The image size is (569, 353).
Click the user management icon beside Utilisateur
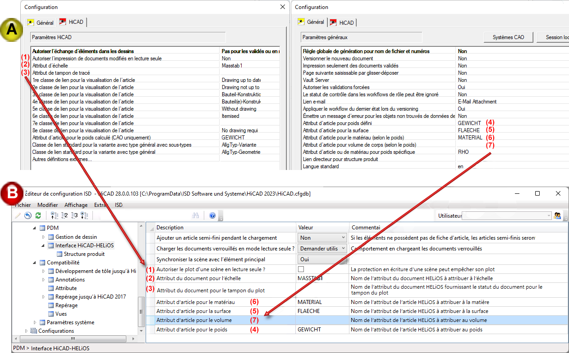pos(557,216)
